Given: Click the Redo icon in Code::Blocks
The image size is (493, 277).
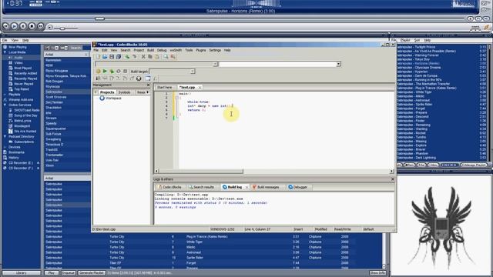Looking at the screenshot, I should click(x=134, y=57).
